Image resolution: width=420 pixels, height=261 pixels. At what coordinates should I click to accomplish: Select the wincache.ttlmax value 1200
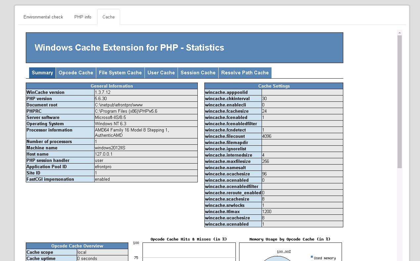tap(267, 211)
